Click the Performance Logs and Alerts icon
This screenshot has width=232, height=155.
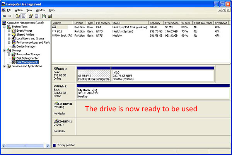(x=14, y=43)
